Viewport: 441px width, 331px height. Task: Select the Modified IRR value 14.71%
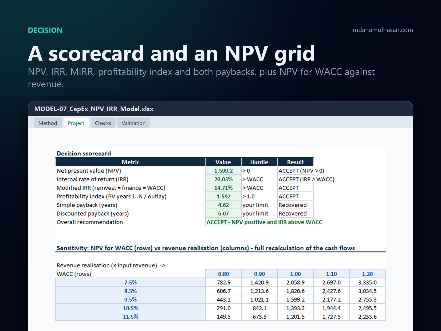coord(223,188)
